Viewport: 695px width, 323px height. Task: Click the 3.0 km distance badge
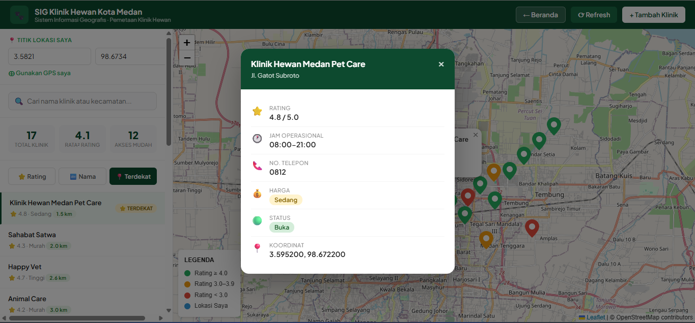tap(59, 310)
